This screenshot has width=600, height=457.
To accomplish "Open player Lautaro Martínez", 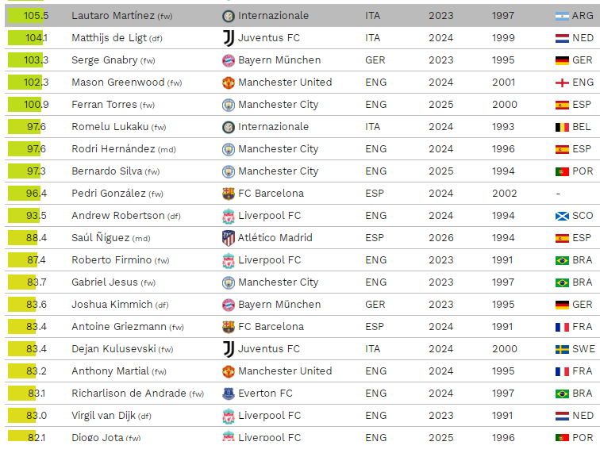I will coord(113,16).
